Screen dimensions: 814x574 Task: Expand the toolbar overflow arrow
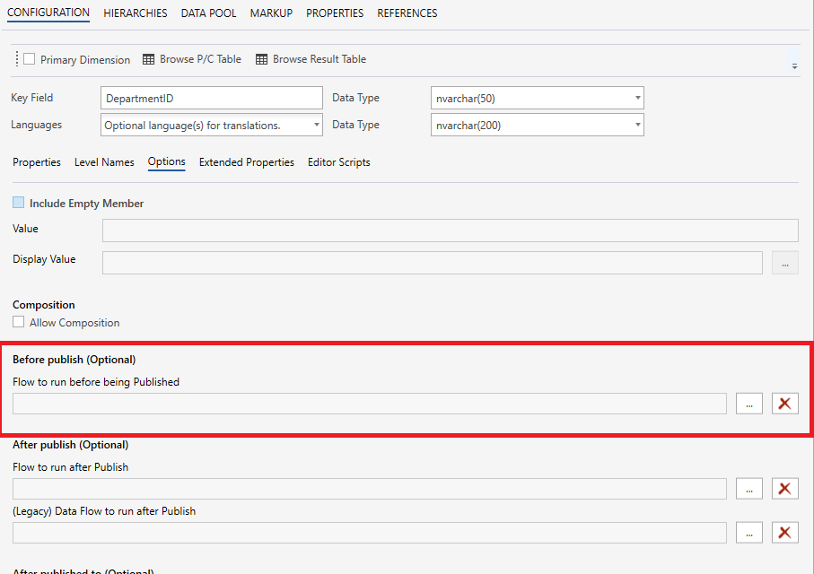793,66
